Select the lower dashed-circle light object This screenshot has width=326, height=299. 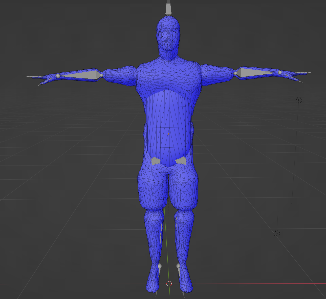coord(277,233)
